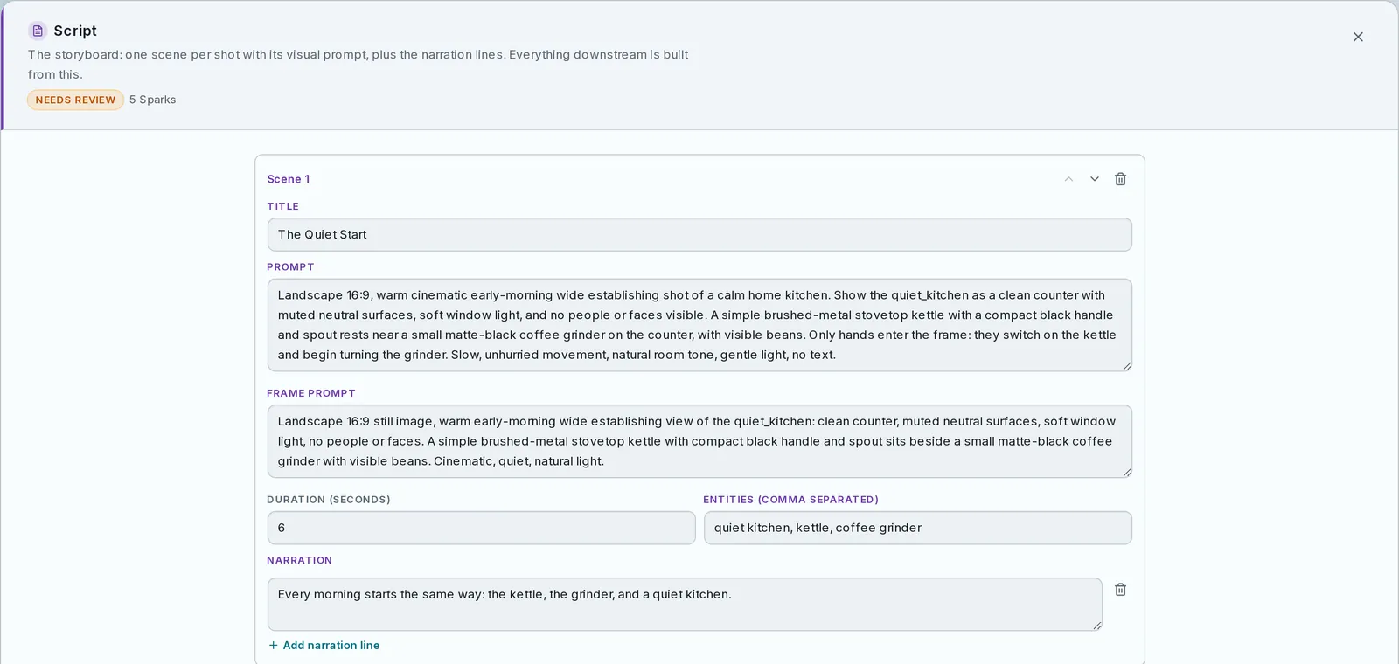This screenshot has height=664, width=1399.
Task: Click into the Frame Prompt text area
Action: 699,441
